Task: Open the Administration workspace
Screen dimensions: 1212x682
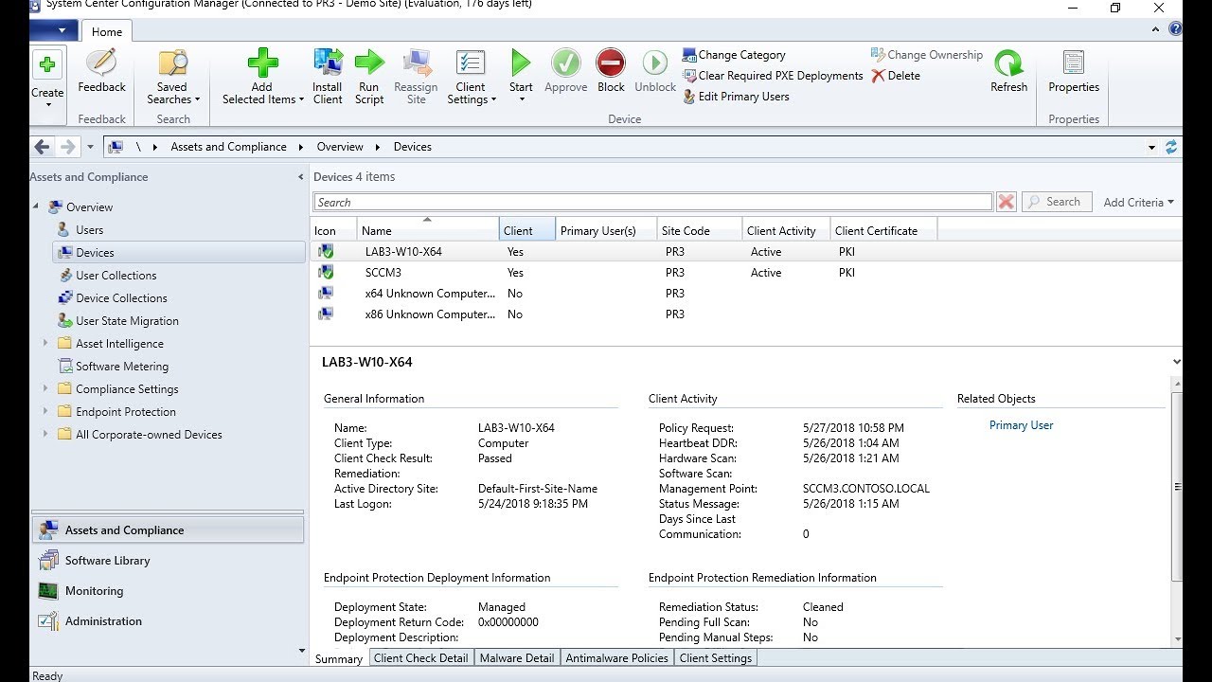Action: (x=168, y=621)
